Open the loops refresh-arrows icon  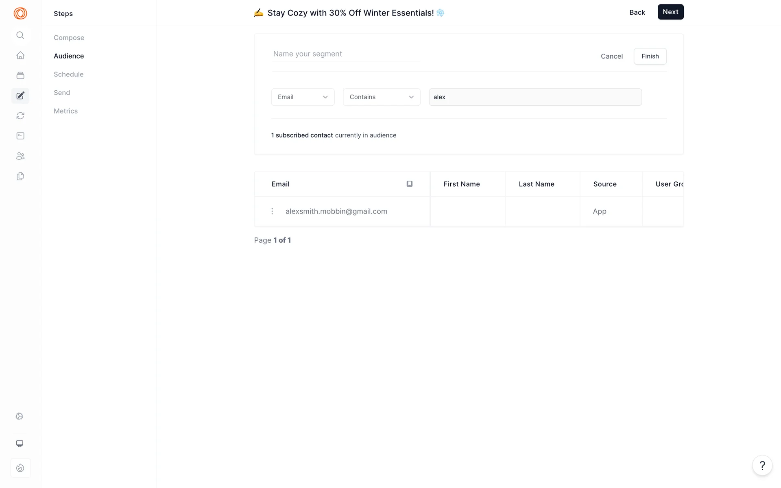[x=20, y=116]
